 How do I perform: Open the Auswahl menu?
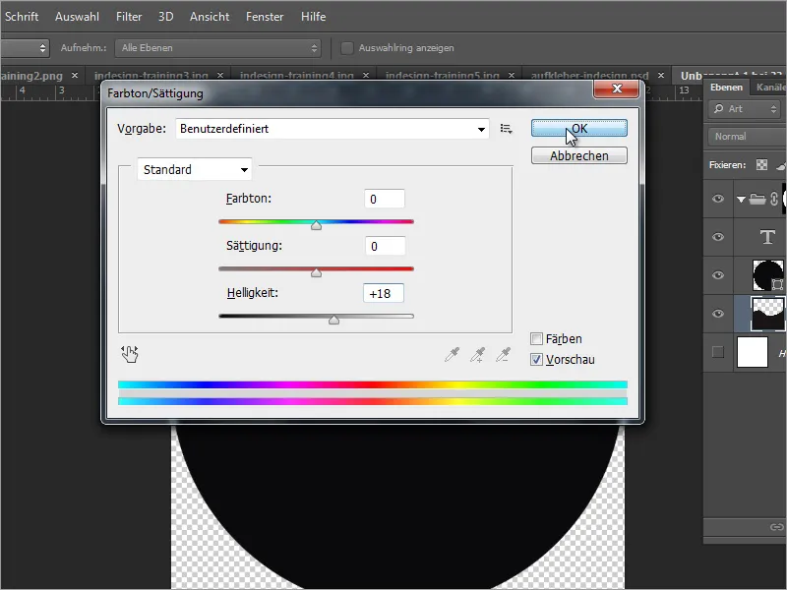(x=77, y=17)
